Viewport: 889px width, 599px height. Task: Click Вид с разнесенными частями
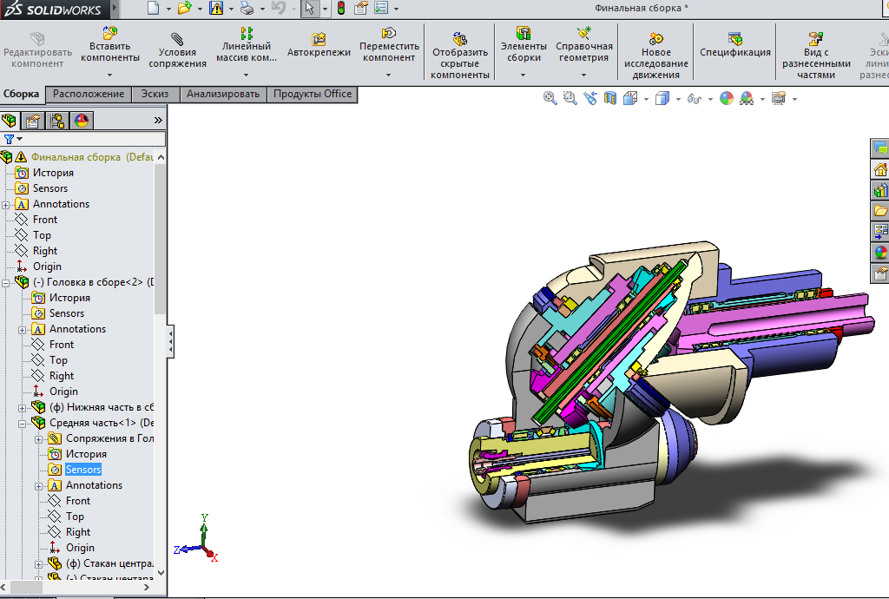[816, 56]
